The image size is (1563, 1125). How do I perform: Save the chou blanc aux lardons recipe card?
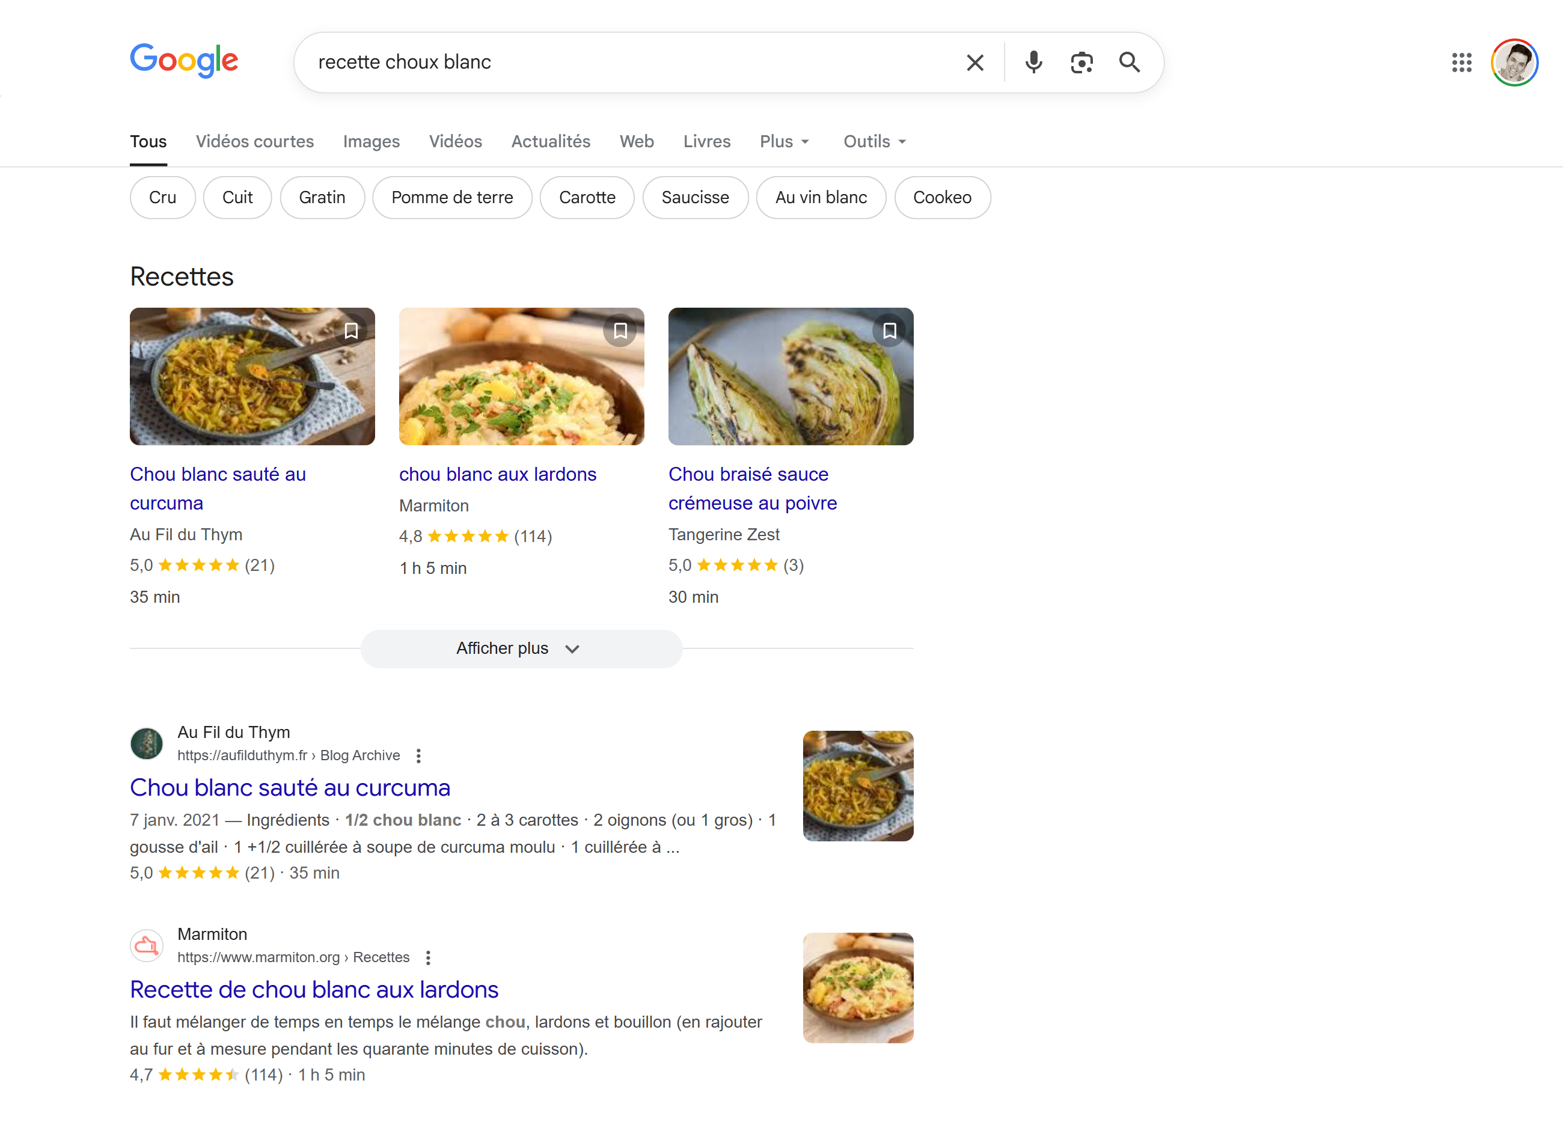(620, 331)
